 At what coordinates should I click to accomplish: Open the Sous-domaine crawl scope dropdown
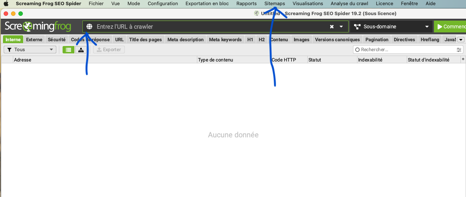pos(391,27)
